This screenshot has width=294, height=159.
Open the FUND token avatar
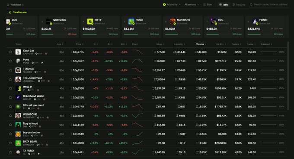(131, 22)
